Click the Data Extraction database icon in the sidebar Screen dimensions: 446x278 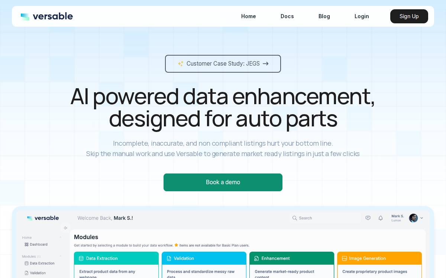coord(26,264)
